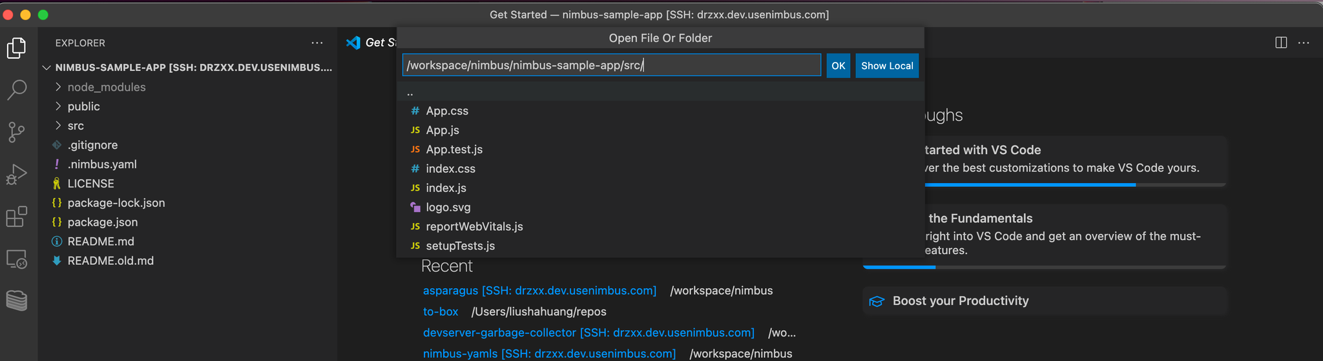
Task: Open README.md in Explorer
Action: [x=187, y=242]
